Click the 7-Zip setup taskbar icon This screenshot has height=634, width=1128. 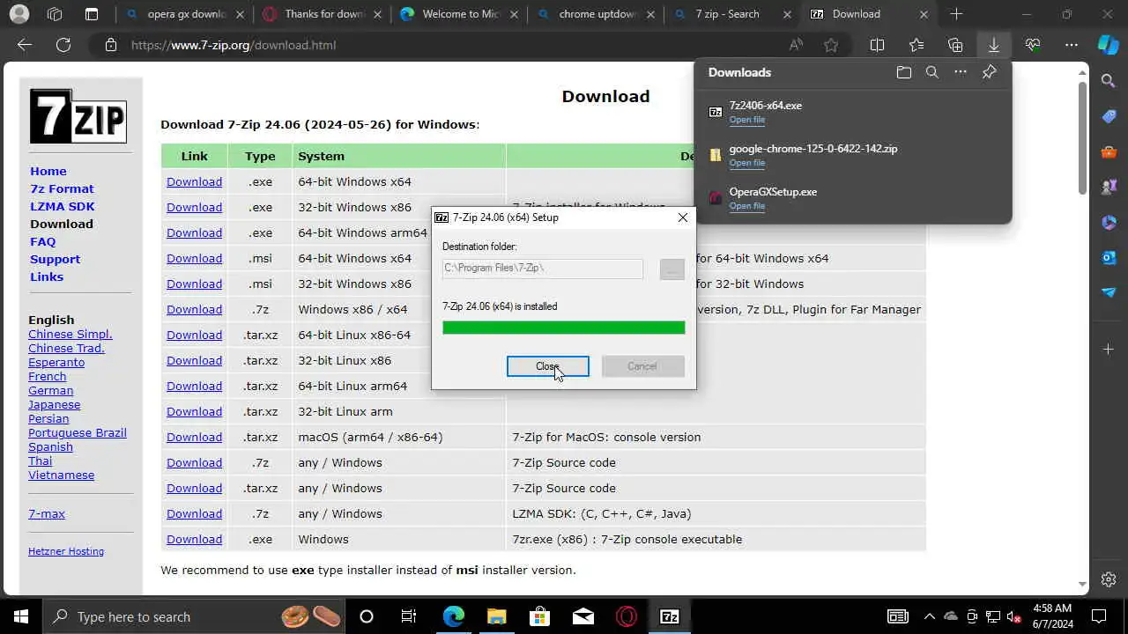[670, 616]
